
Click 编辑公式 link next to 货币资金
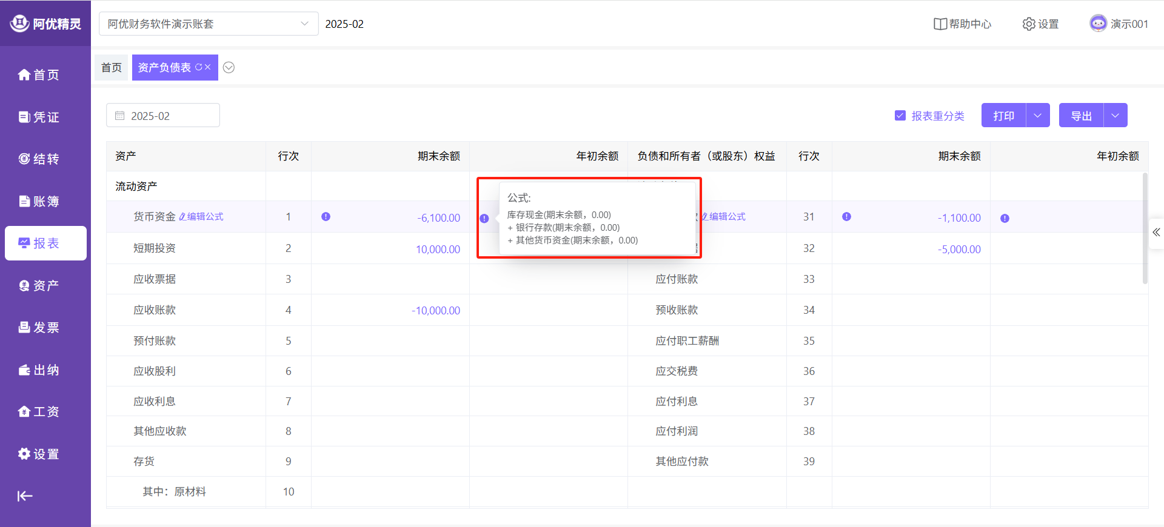click(x=202, y=217)
